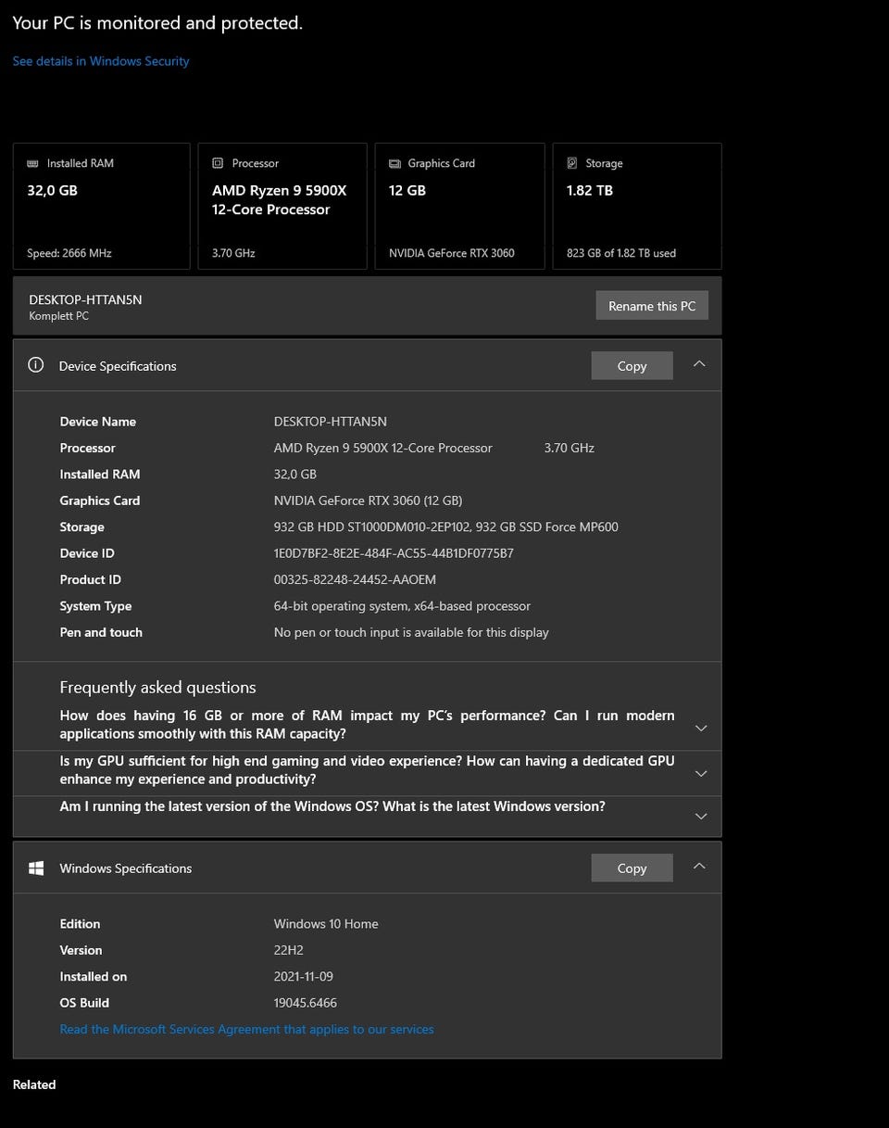Viewport: 889px width, 1128px height.
Task: Select the Product ID value 00325-82248-24452-AAOEM
Action: click(355, 579)
